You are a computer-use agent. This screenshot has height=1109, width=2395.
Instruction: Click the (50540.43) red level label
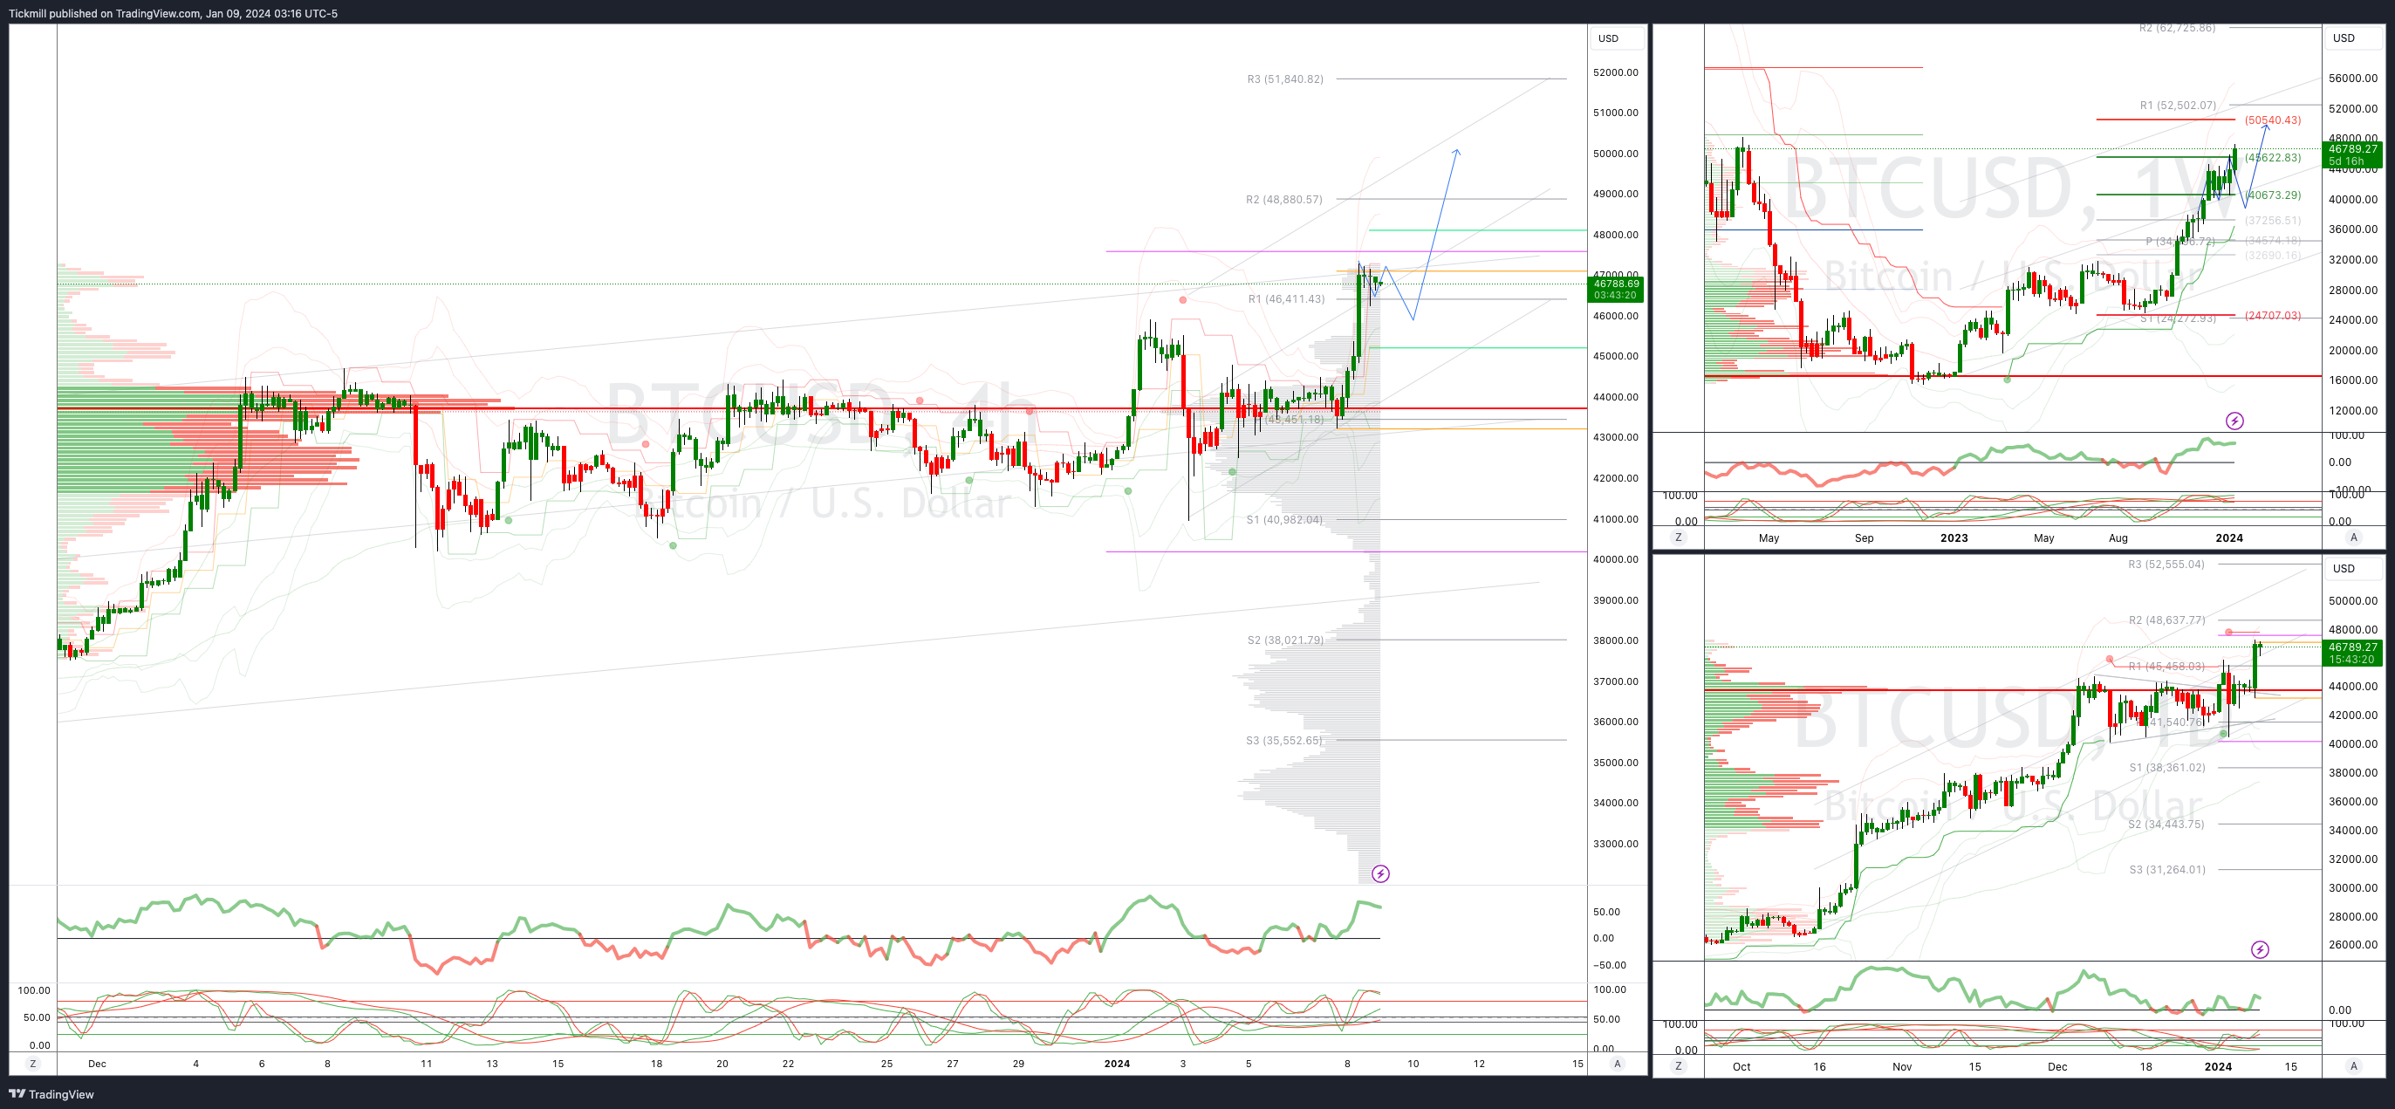point(2272,120)
